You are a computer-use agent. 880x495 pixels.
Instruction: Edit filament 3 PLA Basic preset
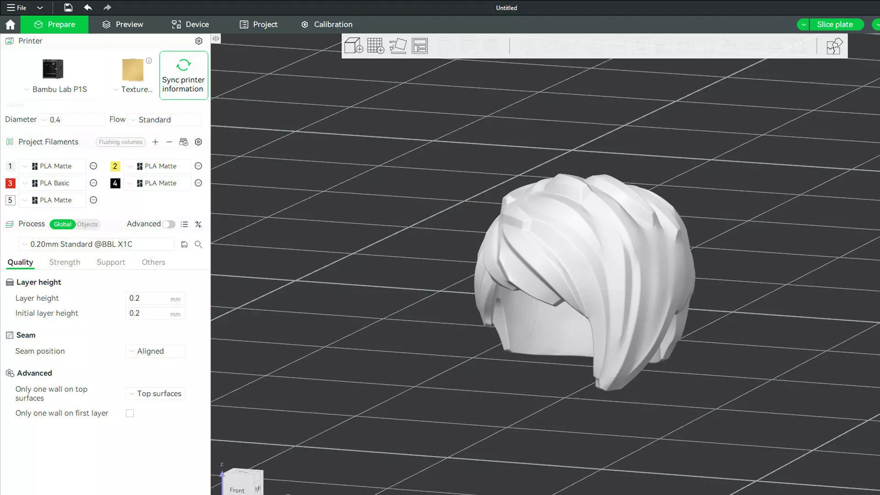click(x=93, y=183)
